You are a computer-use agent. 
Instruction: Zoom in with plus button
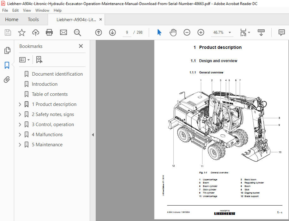coord(201,32)
